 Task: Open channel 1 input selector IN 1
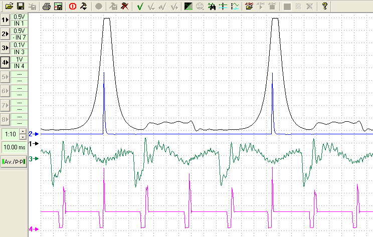19,24
